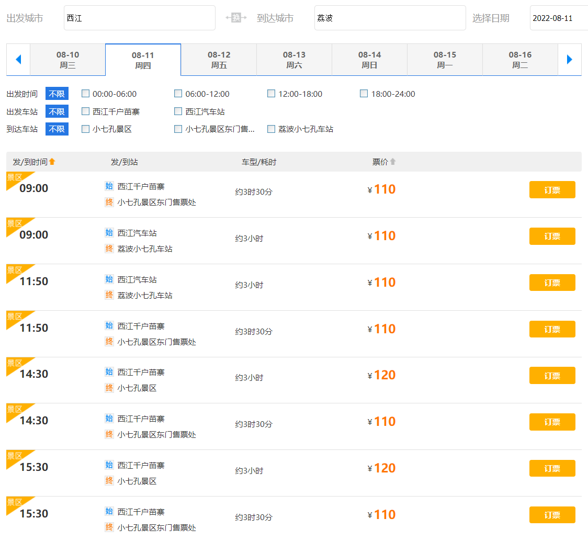Screen dimensions: 588x541
Task: Select 不限 for departure time filter
Action: (56, 94)
